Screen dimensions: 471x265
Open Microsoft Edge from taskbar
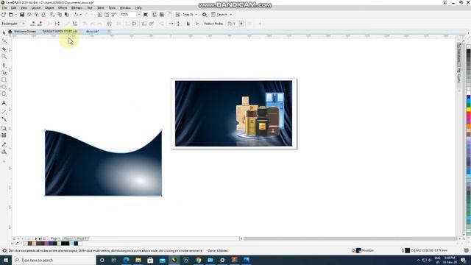[126, 260]
